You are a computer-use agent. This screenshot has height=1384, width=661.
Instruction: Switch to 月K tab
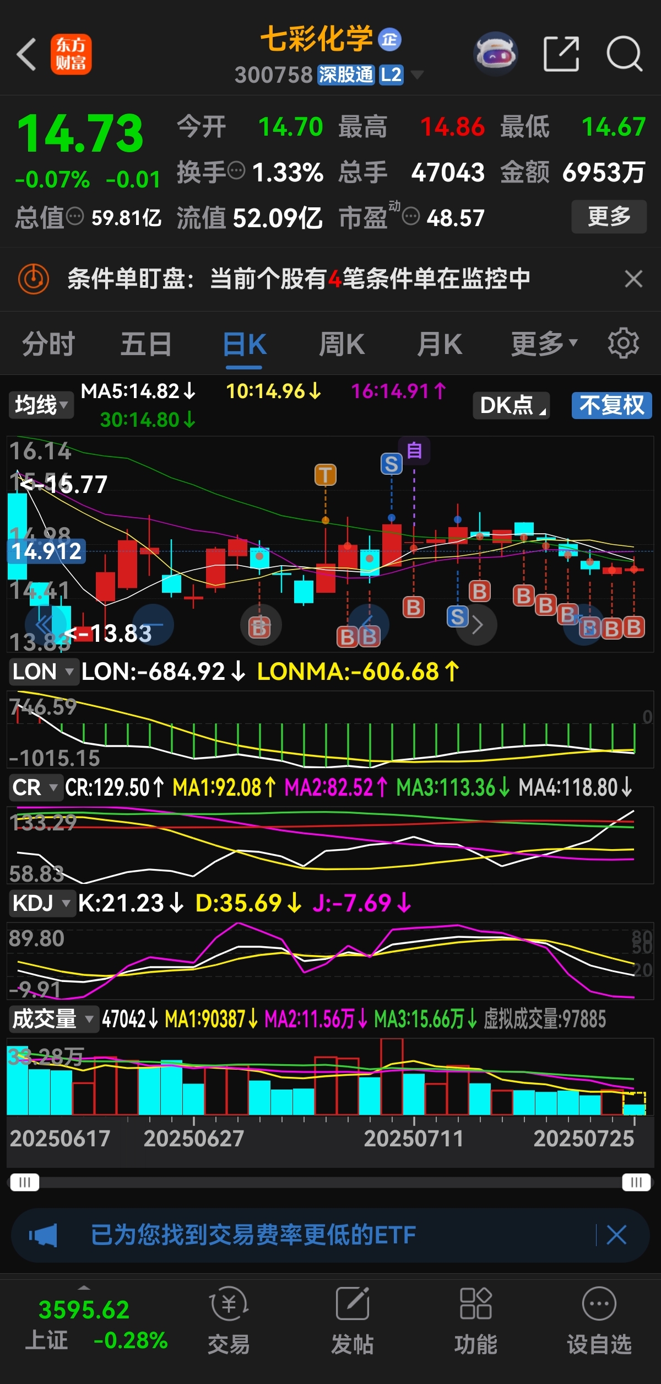click(439, 344)
